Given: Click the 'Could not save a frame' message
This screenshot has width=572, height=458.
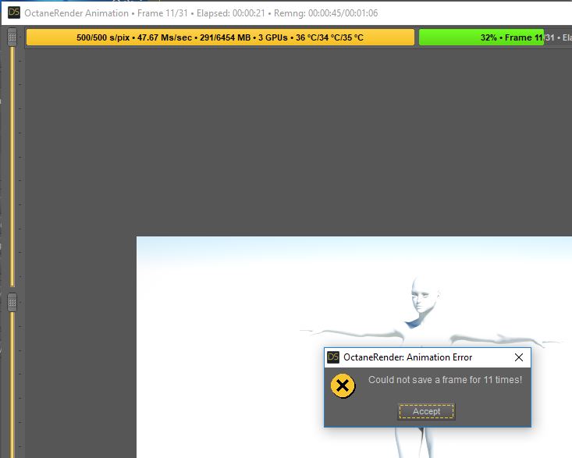Looking at the screenshot, I should pyautogui.click(x=445, y=380).
